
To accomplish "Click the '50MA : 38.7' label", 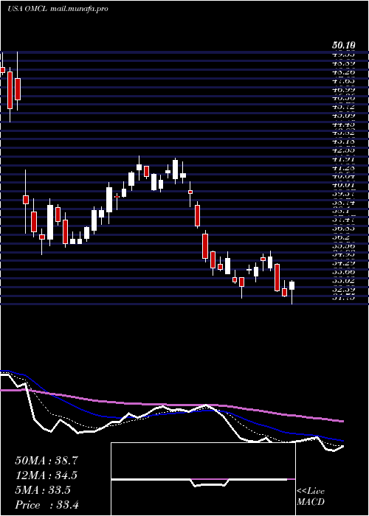I will [46, 461].
